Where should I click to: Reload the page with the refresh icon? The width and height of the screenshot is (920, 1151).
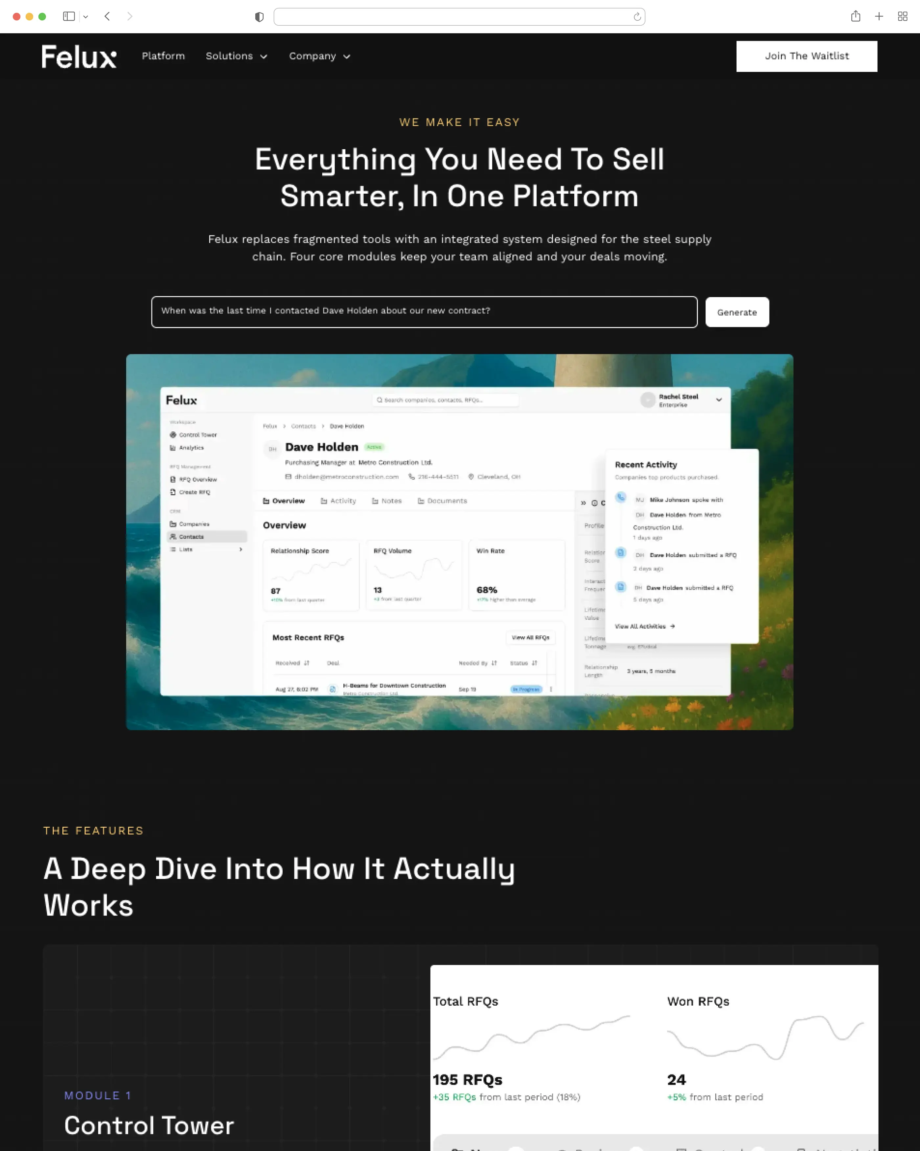(x=637, y=17)
